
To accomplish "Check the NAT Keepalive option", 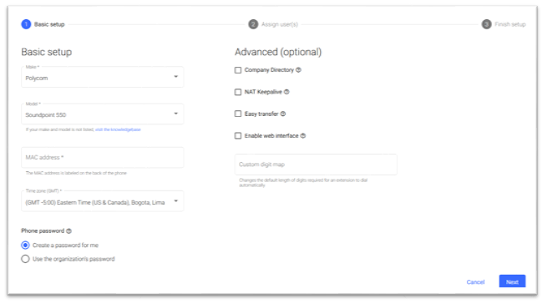I will pyautogui.click(x=238, y=92).
